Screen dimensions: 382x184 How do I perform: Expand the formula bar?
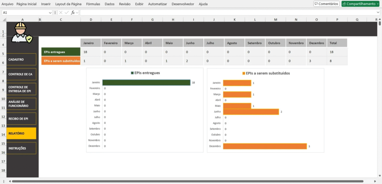click(378, 13)
